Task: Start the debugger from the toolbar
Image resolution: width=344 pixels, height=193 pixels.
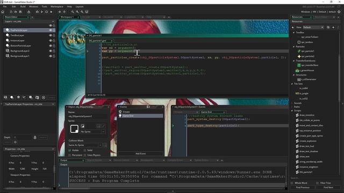Action: click(x=37, y=12)
